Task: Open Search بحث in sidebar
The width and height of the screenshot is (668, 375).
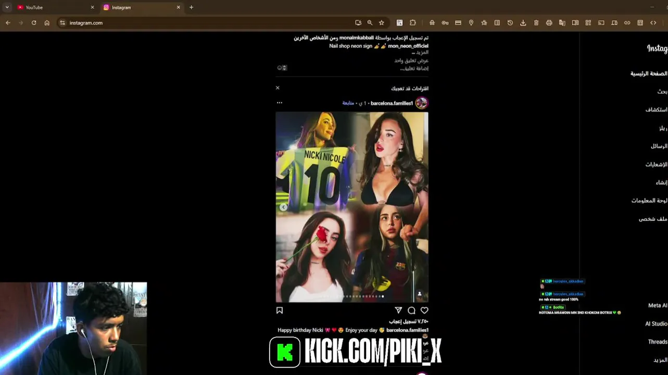Action: [x=662, y=92]
